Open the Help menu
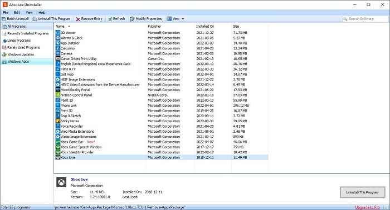The image size is (390, 210). (42, 12)
